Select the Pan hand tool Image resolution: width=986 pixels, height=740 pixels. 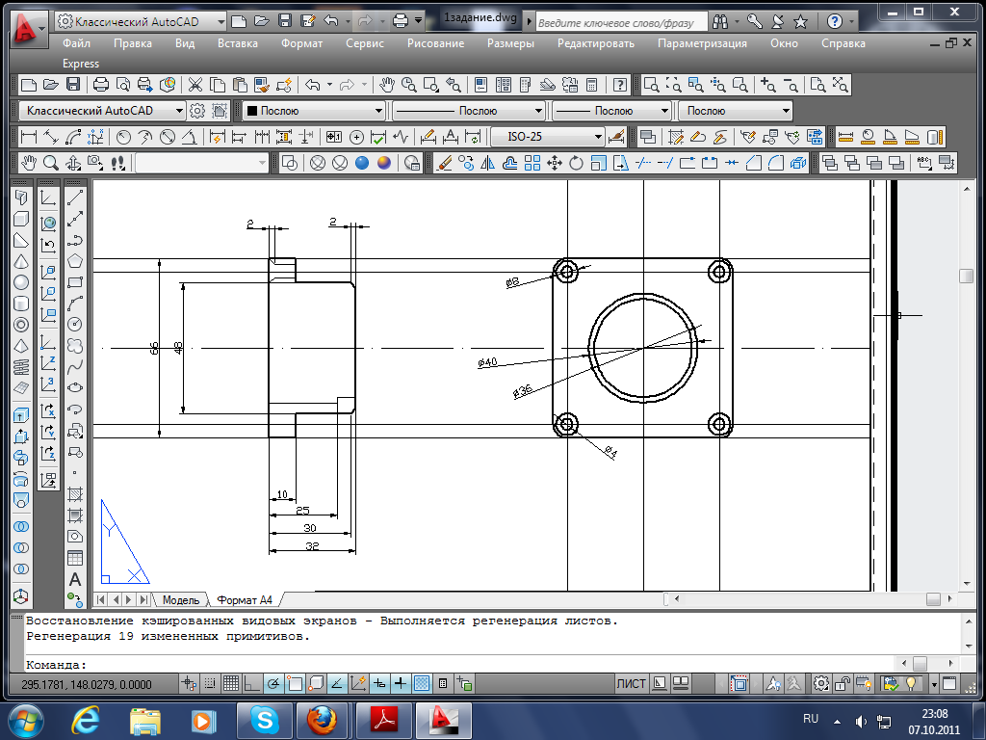pos(387,85)
